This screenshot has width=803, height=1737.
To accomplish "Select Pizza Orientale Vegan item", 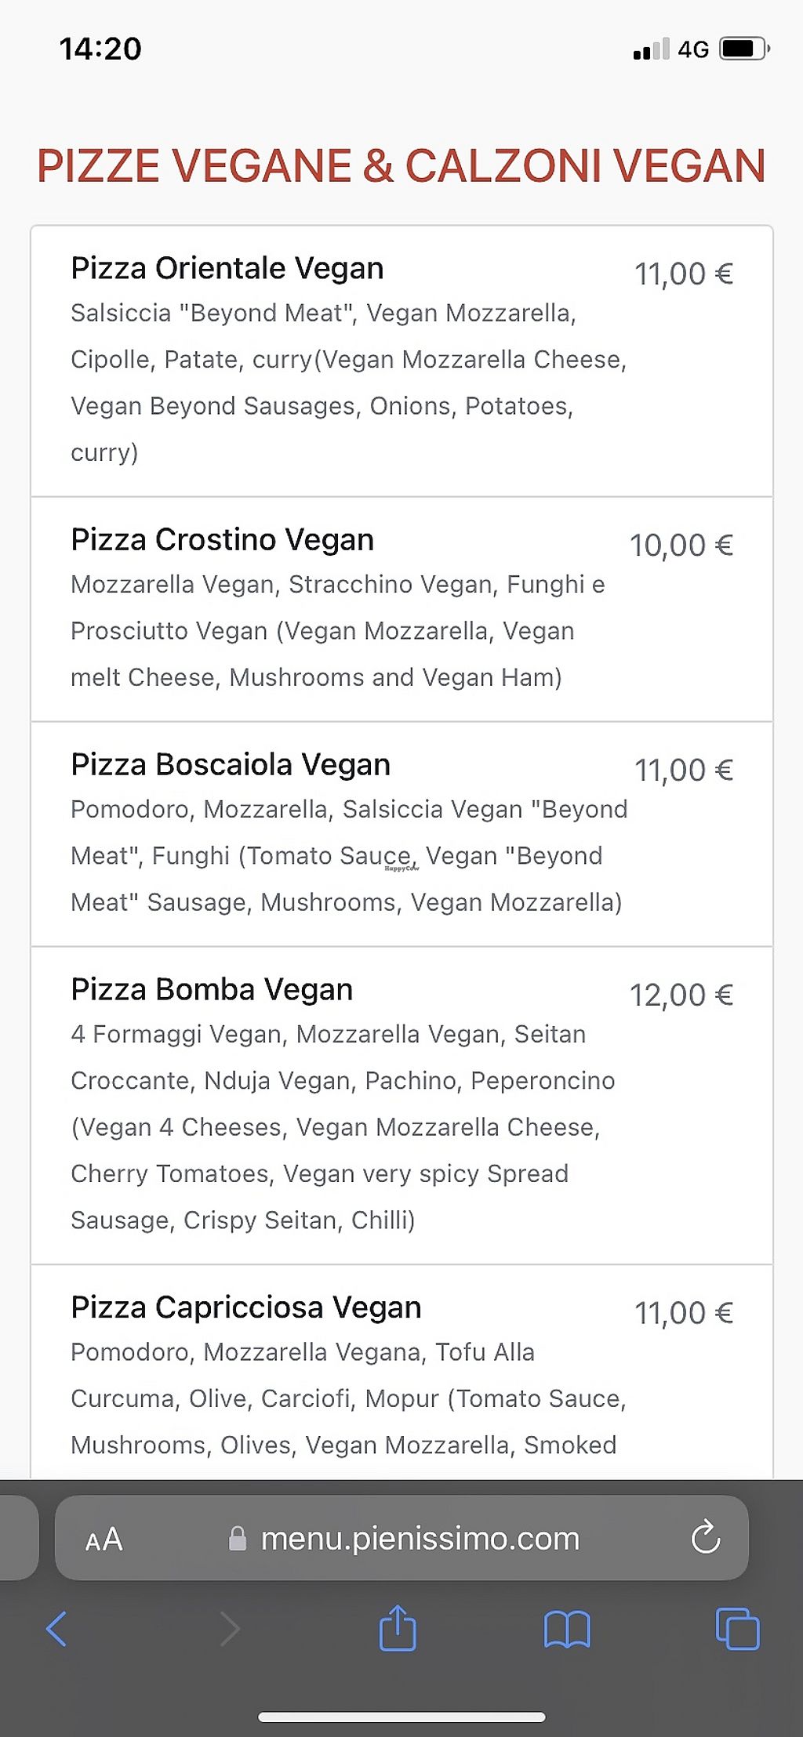I will [227, 268].
